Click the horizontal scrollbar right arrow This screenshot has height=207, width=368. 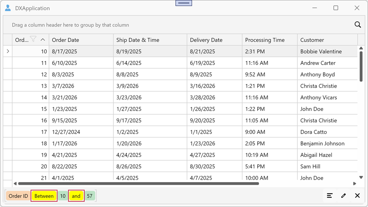[x=355, y=184]
